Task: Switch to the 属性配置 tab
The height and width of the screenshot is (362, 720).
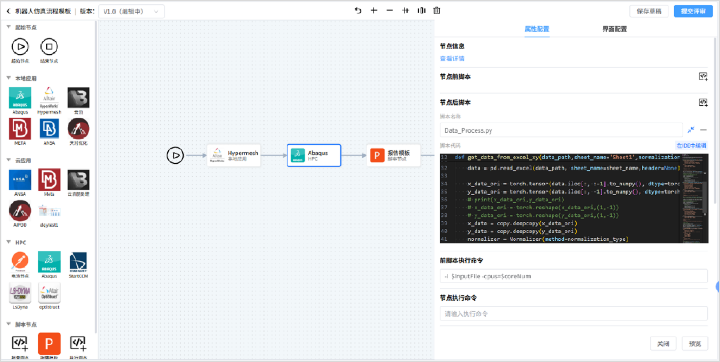Action: point(537,29)
